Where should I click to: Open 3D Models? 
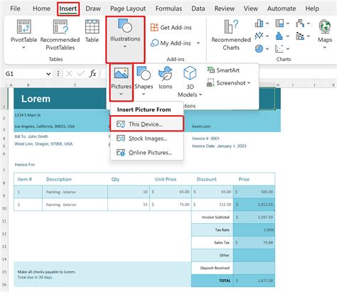(x=190, y=82)
